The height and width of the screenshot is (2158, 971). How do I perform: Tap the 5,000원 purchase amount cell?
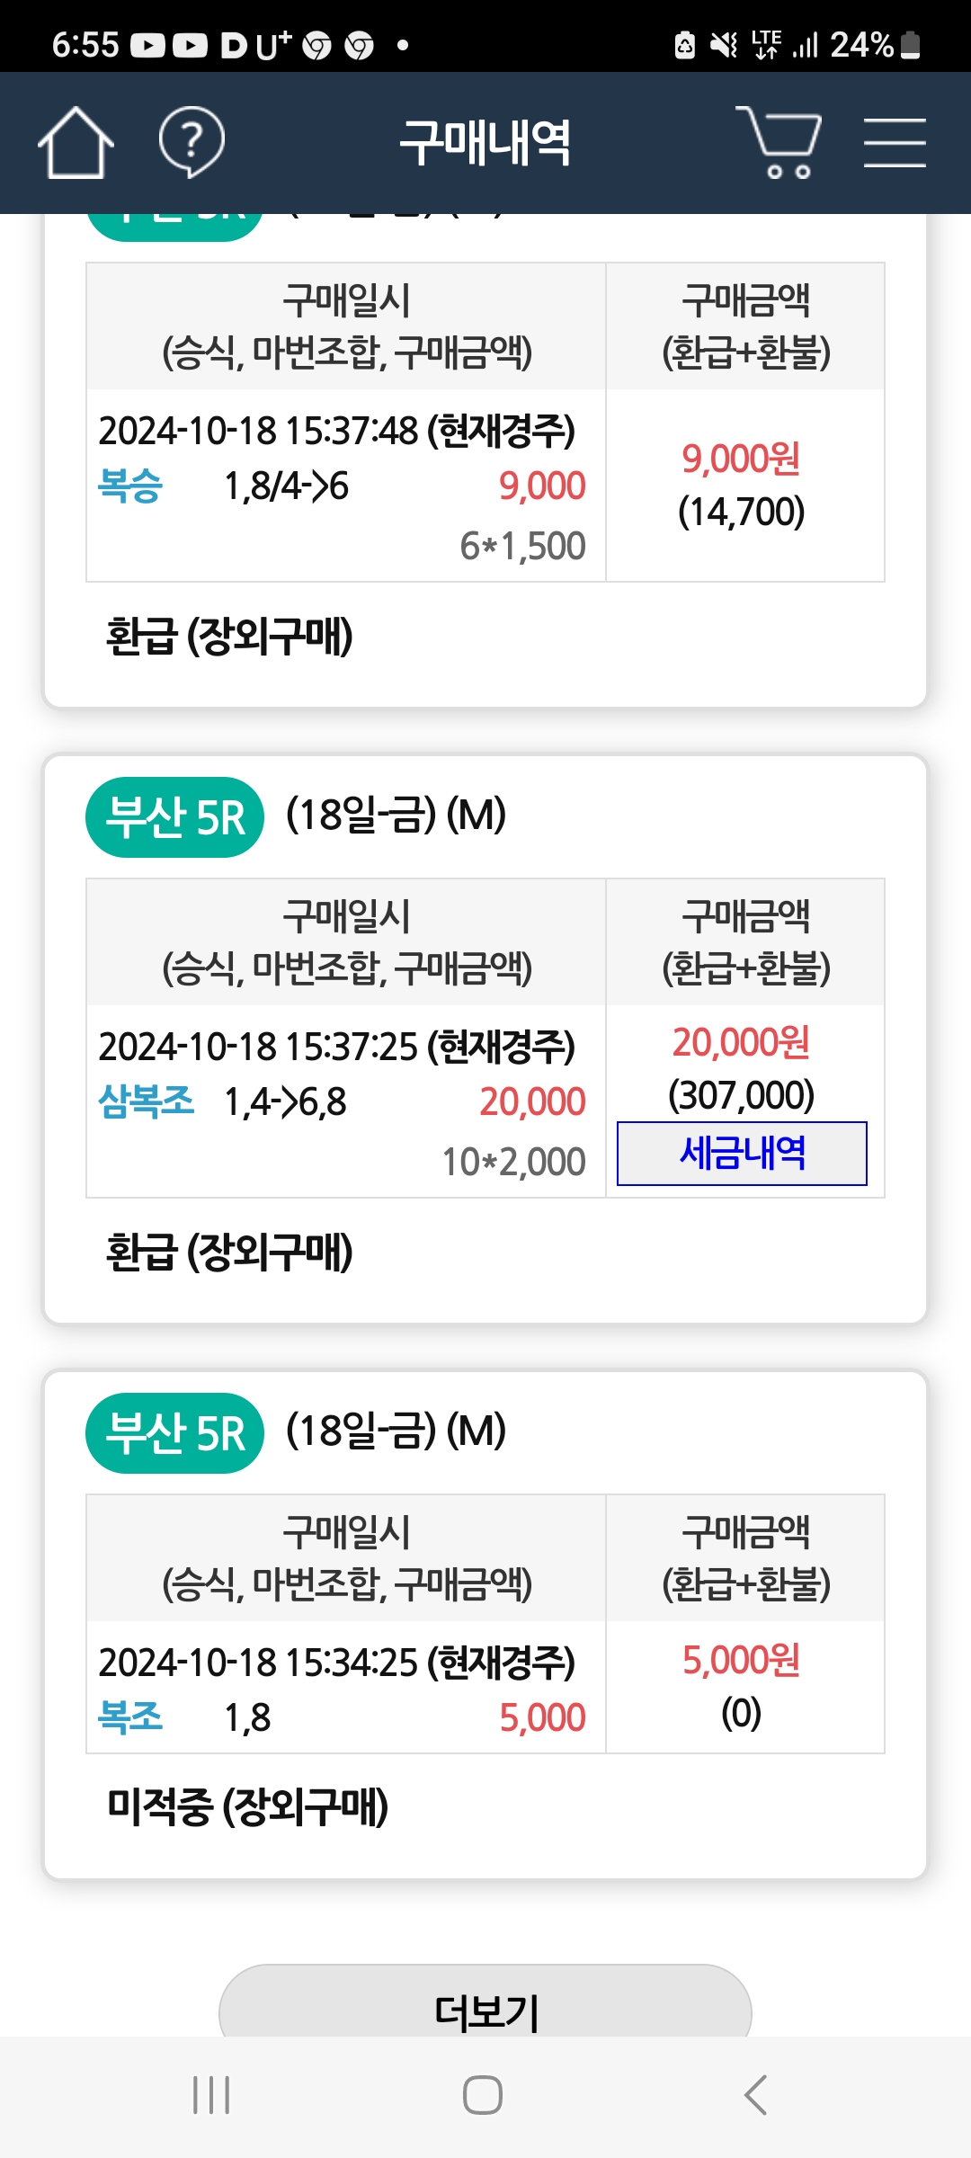741,1661
